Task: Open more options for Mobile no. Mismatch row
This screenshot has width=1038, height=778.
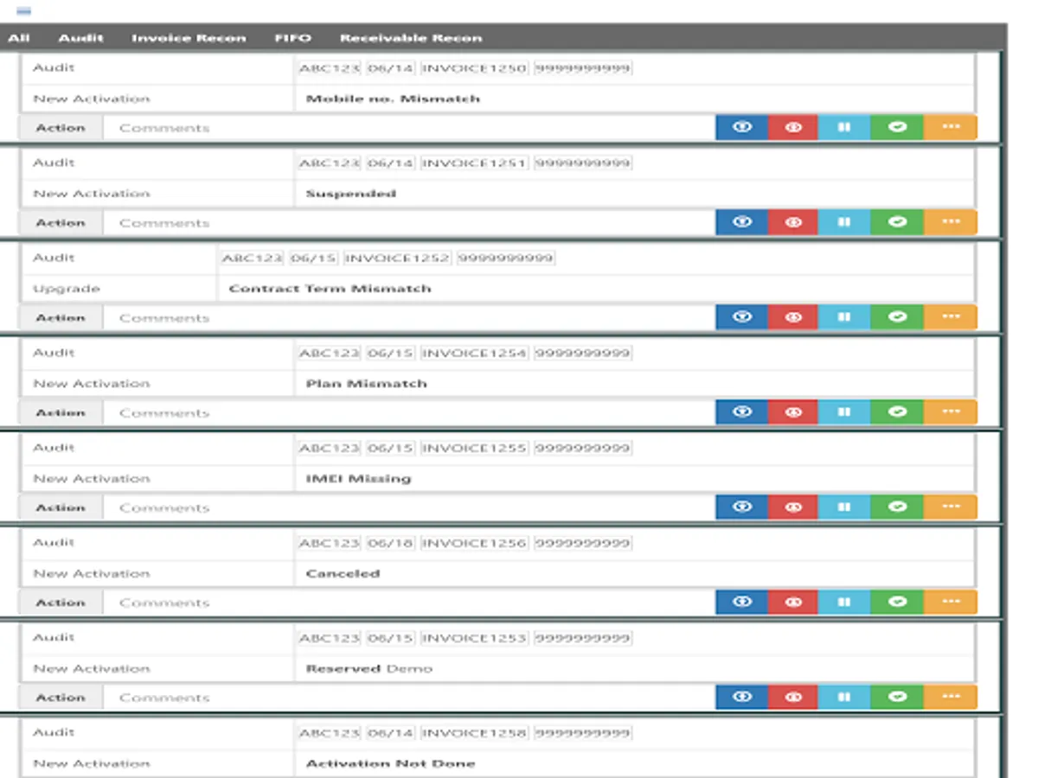Action: (x=950, y=127)
